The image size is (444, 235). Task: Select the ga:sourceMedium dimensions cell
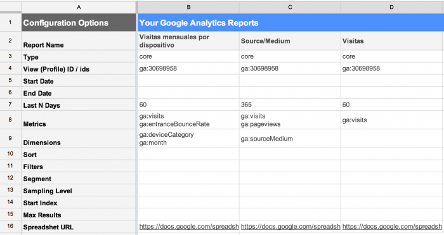290,139
